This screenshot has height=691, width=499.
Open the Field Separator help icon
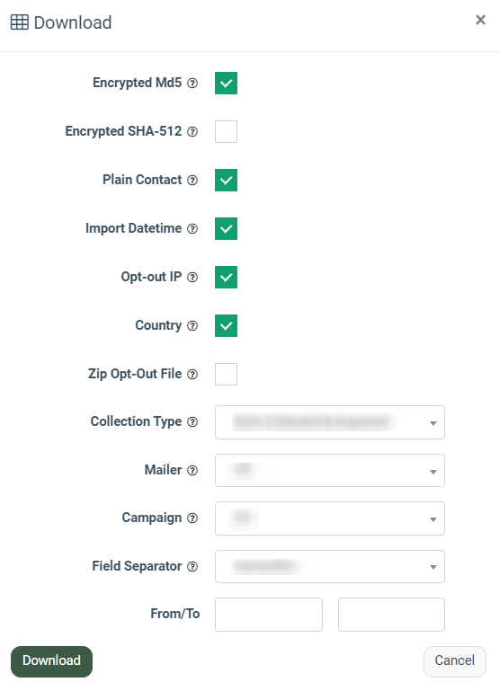click(192, 566)
